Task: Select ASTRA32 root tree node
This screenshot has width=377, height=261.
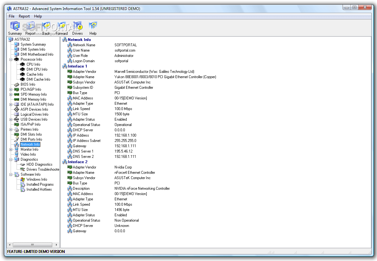Action: pyautogui.click(x=22, y=39)
